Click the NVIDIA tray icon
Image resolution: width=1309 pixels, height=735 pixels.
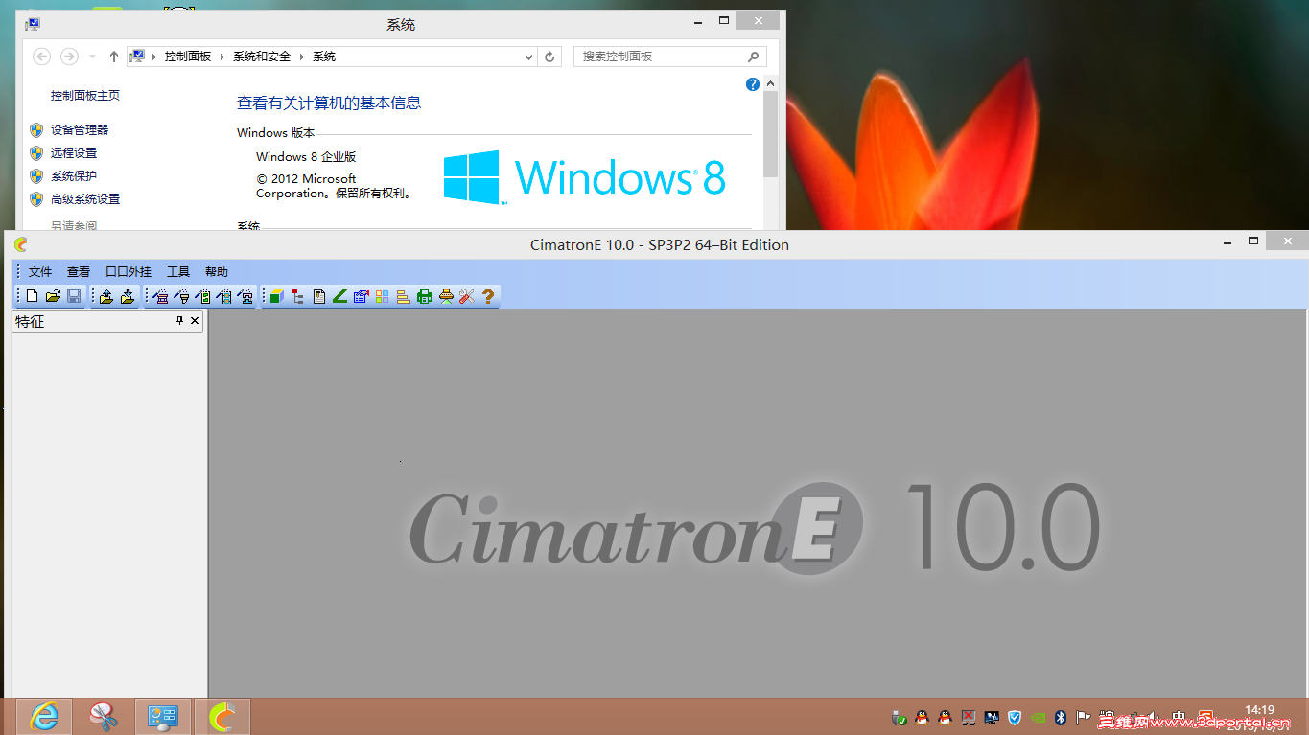[x=1038, y=717]
